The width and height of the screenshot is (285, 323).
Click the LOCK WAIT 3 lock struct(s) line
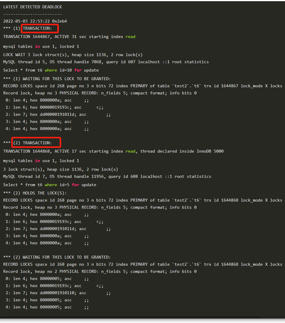[73, 55]
